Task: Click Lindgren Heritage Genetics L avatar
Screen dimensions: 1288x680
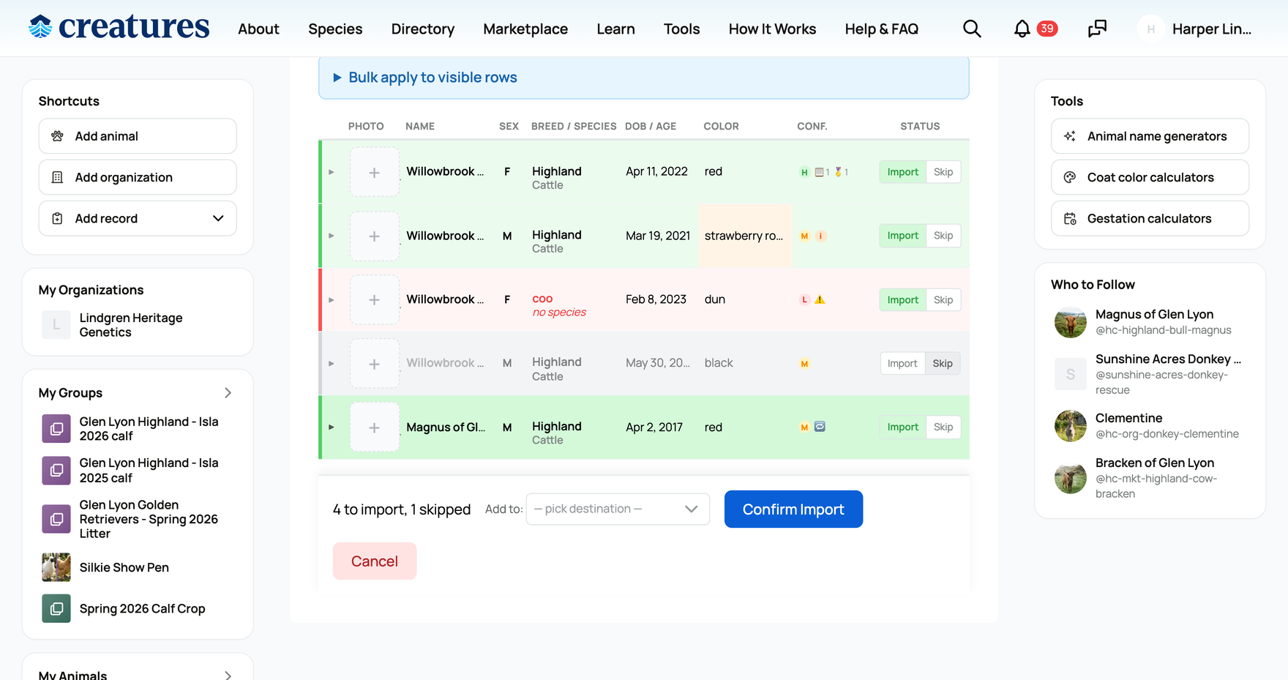Action: [x=56, y=325]
